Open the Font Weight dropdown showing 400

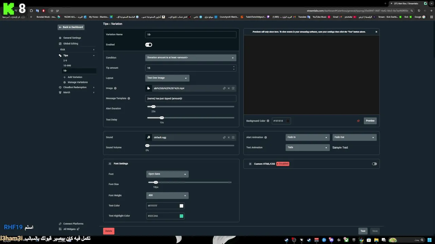167,196
